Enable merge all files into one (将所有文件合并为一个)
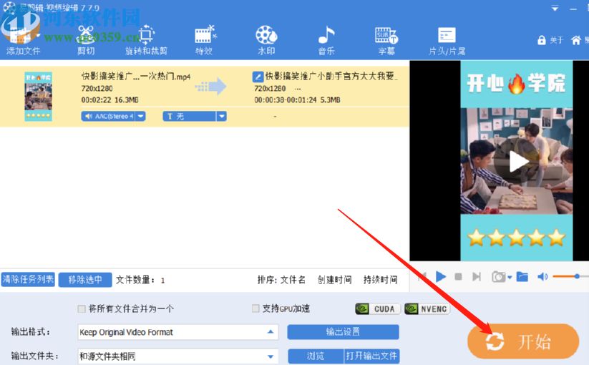Viewport: 589px width, 365px height. (x=82, y=309)
